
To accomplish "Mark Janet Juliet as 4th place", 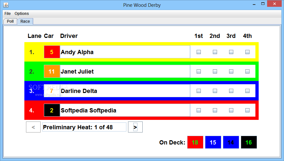I will point(247,72).
